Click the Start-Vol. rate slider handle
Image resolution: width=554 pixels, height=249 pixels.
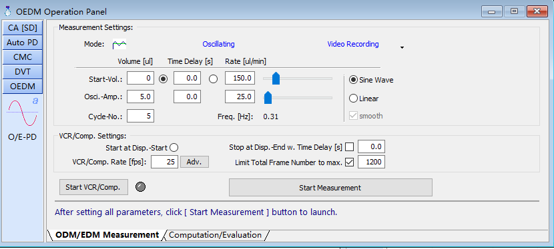[x=276, y=79]
